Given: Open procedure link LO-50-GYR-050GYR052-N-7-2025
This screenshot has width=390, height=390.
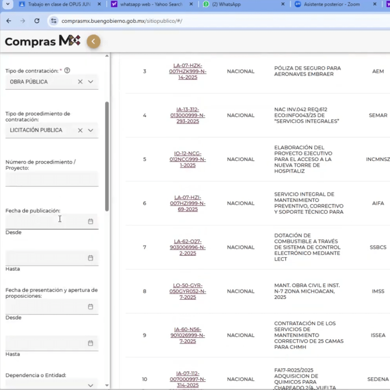Looking at the screenshot, I should (187, 291).
